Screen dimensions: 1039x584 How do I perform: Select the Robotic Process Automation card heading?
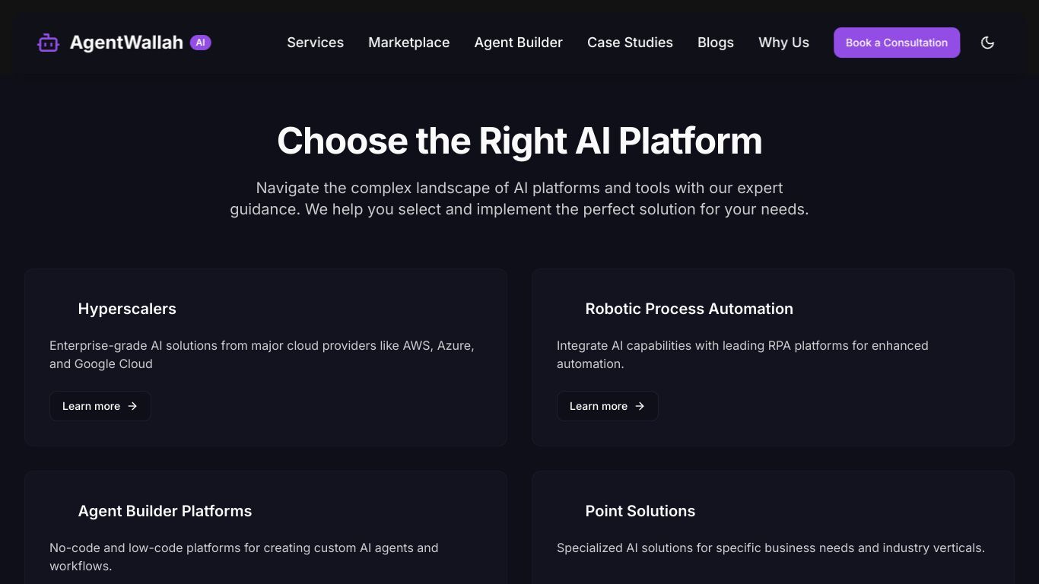coord(689,309)
